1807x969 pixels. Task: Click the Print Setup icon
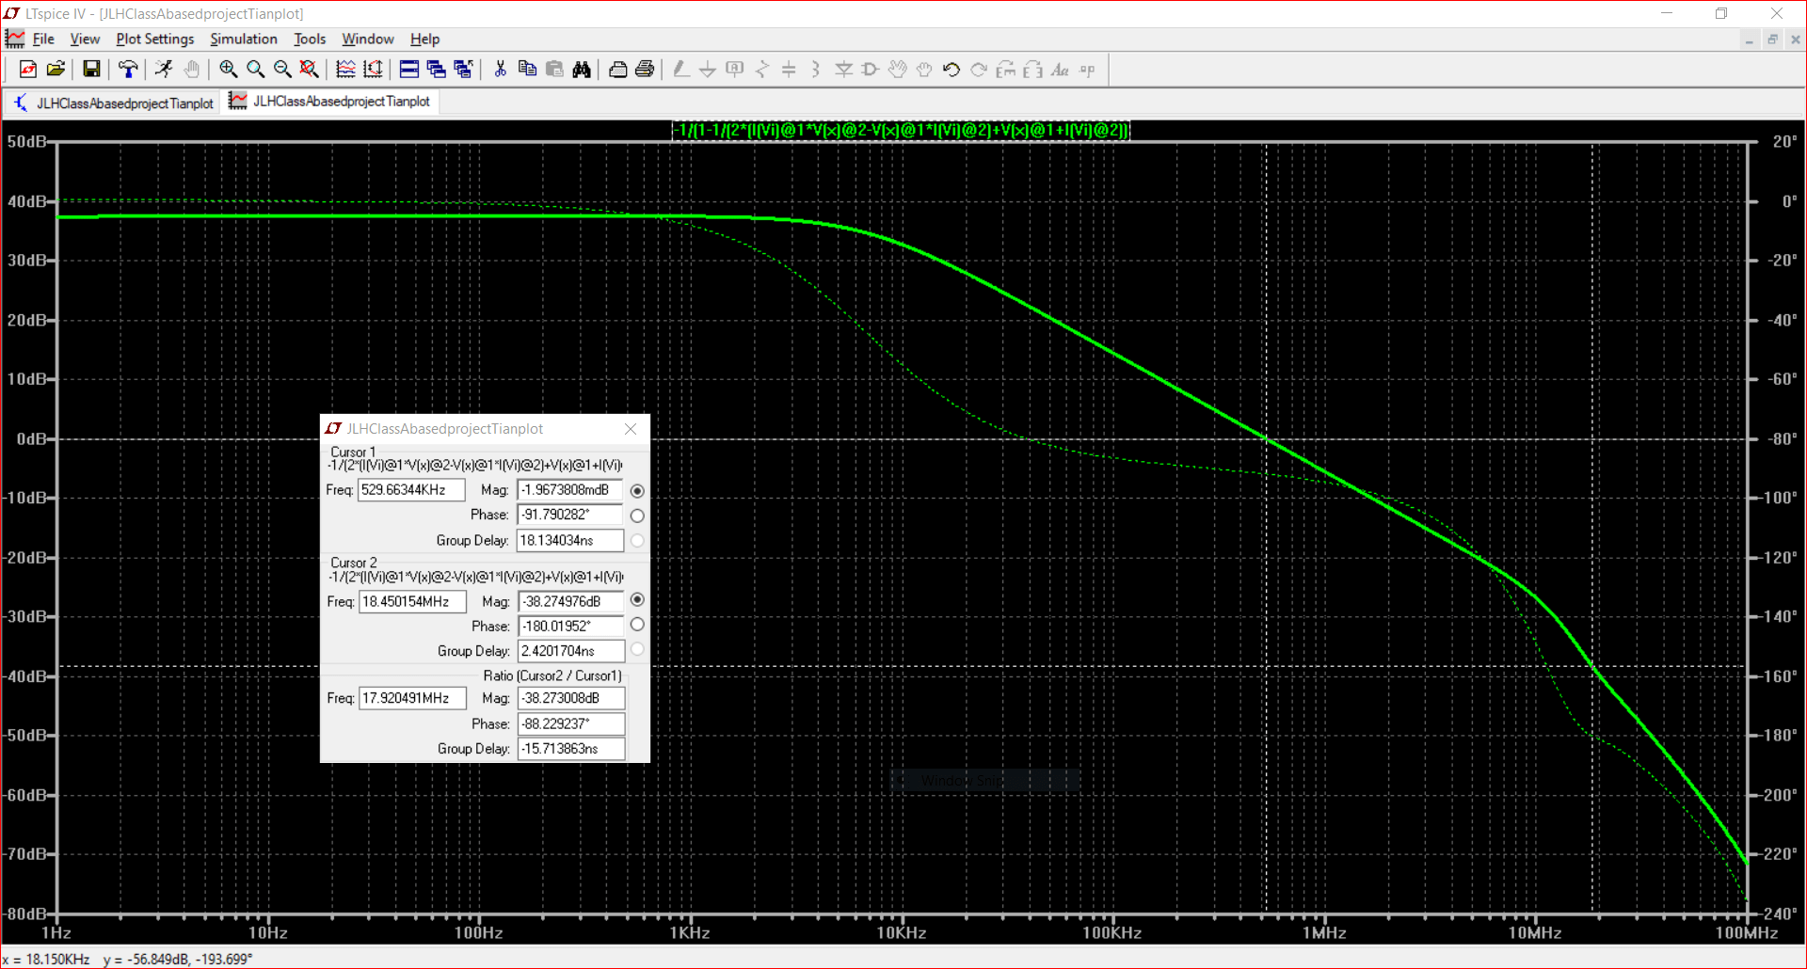click(x=617, y=70)
